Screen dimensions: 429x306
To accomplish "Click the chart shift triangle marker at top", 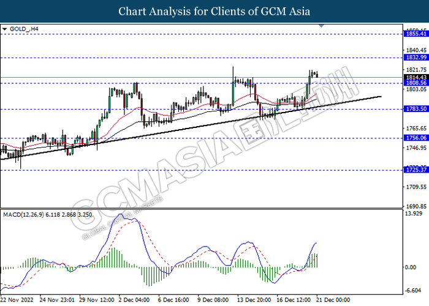I will pos(322,26).
